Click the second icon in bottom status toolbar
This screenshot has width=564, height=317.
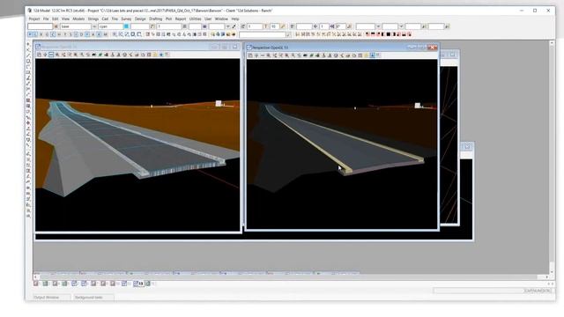45,284
